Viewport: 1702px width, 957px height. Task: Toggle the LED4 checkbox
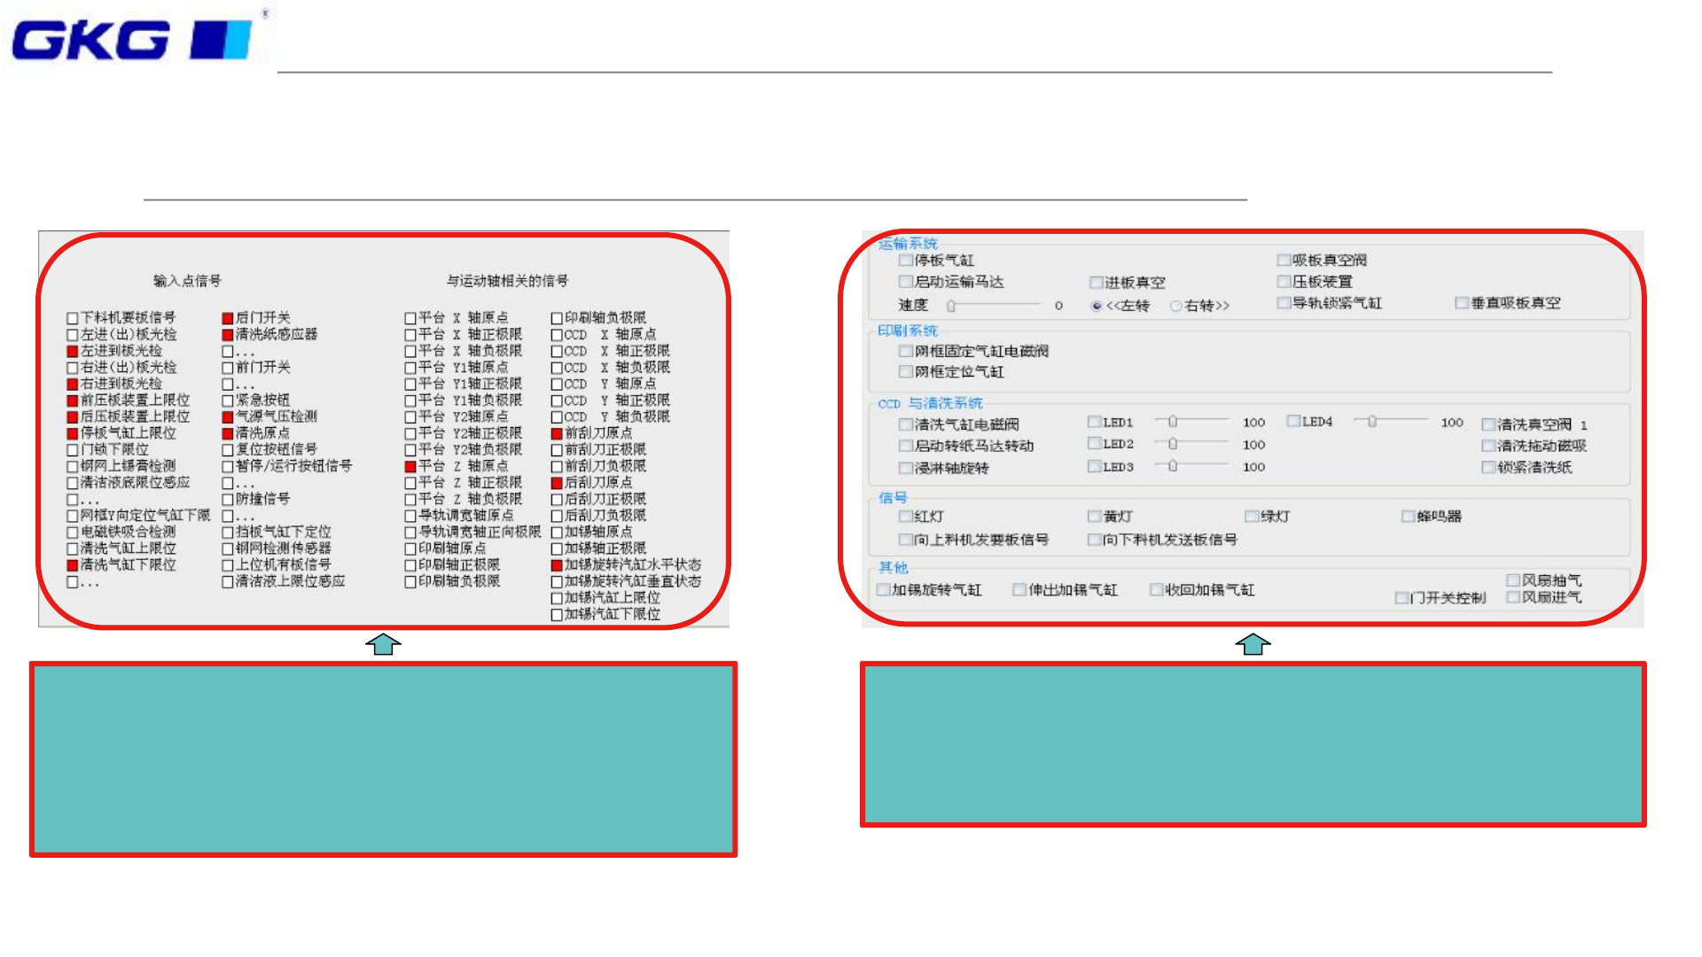1293,422
